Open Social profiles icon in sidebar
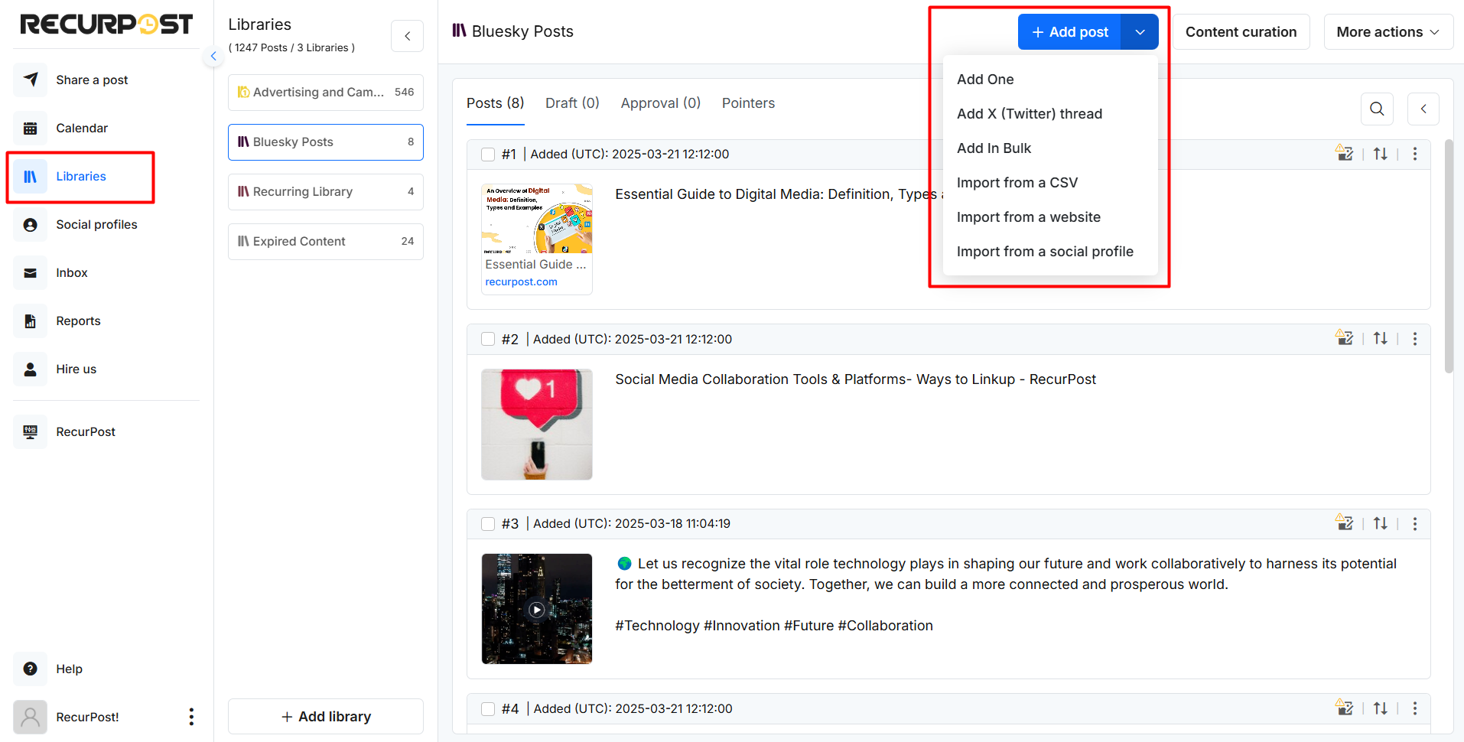Image resolution: width=1464 pixels, height=742 pixels. 31,225
